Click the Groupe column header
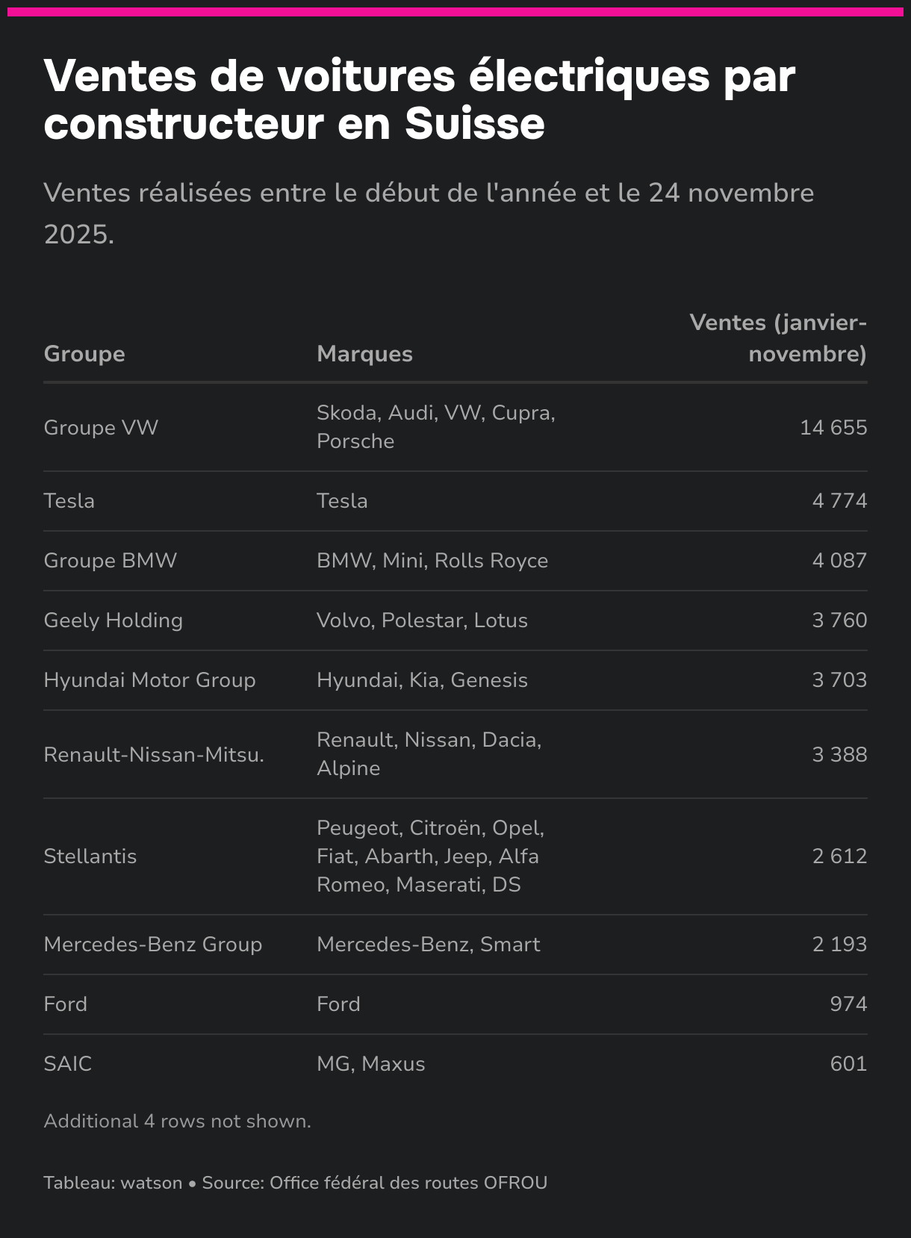 click(x=84, y=353)
